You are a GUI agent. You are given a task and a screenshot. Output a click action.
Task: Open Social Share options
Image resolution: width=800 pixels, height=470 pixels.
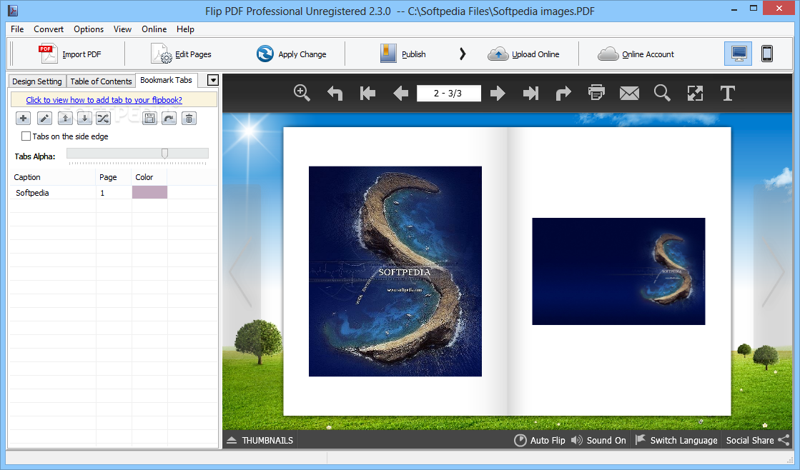758,440
